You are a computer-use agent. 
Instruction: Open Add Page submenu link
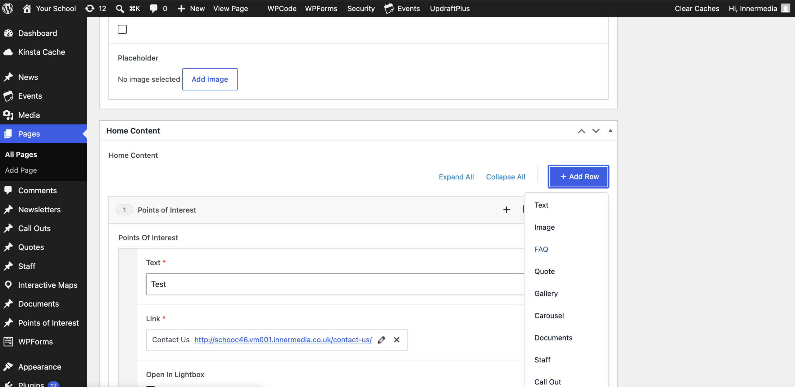(21, 170)
